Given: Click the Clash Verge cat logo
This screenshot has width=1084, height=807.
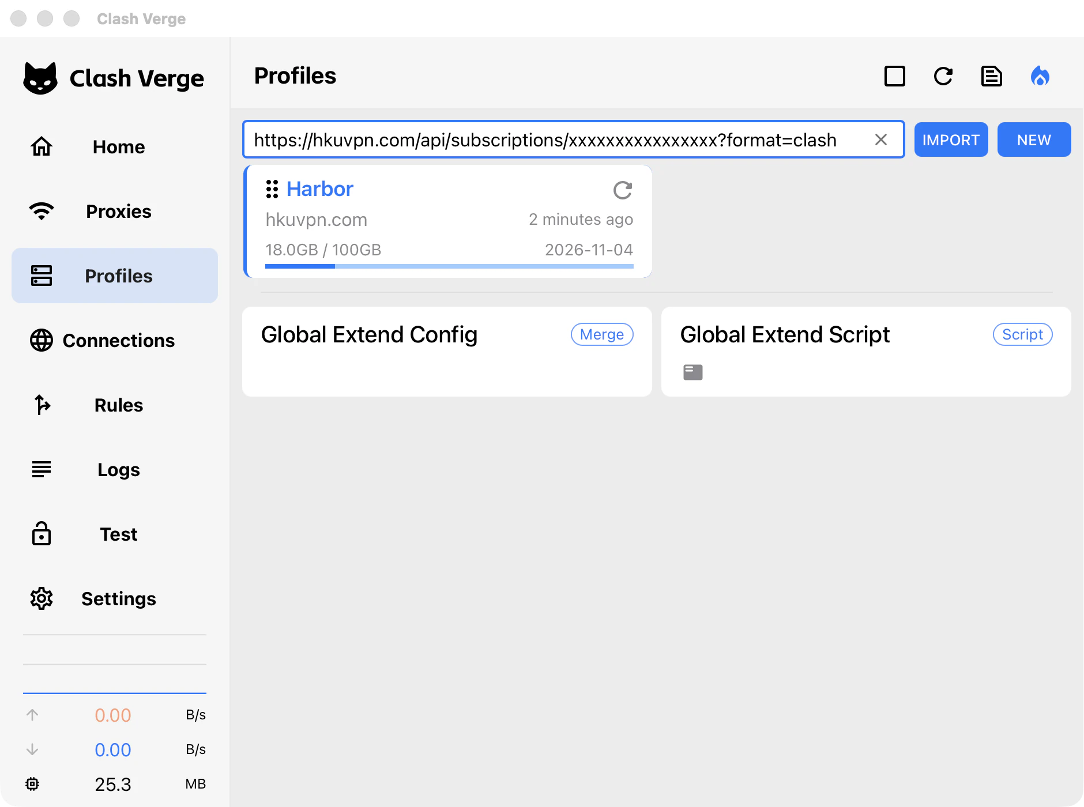Looking at the screenshot, I should pyautogui.click(x=40, y=78).
